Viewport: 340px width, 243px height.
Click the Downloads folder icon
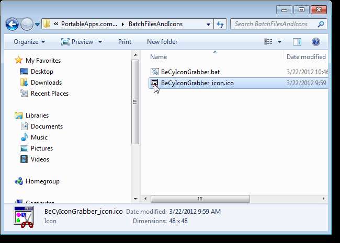pyautogui.click(x=24, y=82)
